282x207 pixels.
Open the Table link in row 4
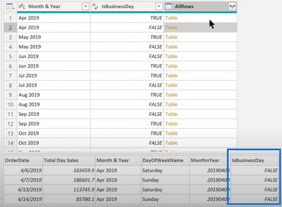click(x=171, y=47)
